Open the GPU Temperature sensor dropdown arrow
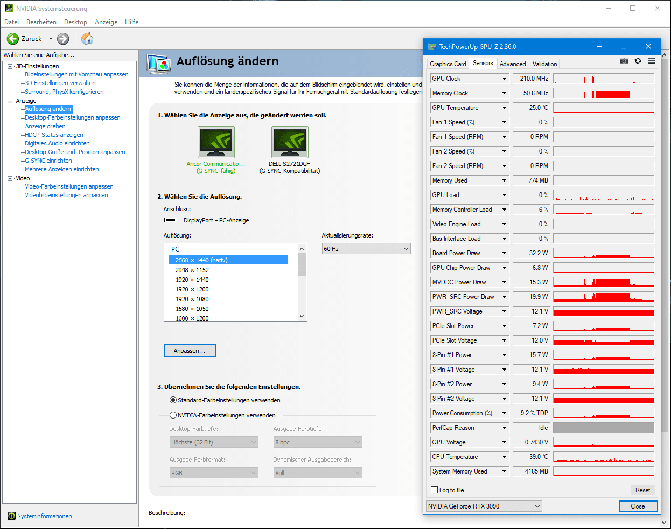This screenshot has width=671, height=529. [504, 108]
